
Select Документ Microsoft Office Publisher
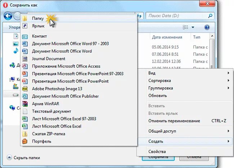pyautogui.click(x=79, y=96)
